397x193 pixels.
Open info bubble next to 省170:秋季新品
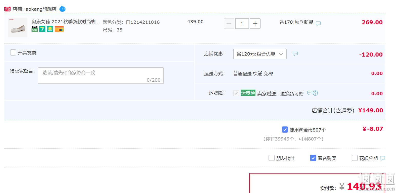click(x=318, y=24)
